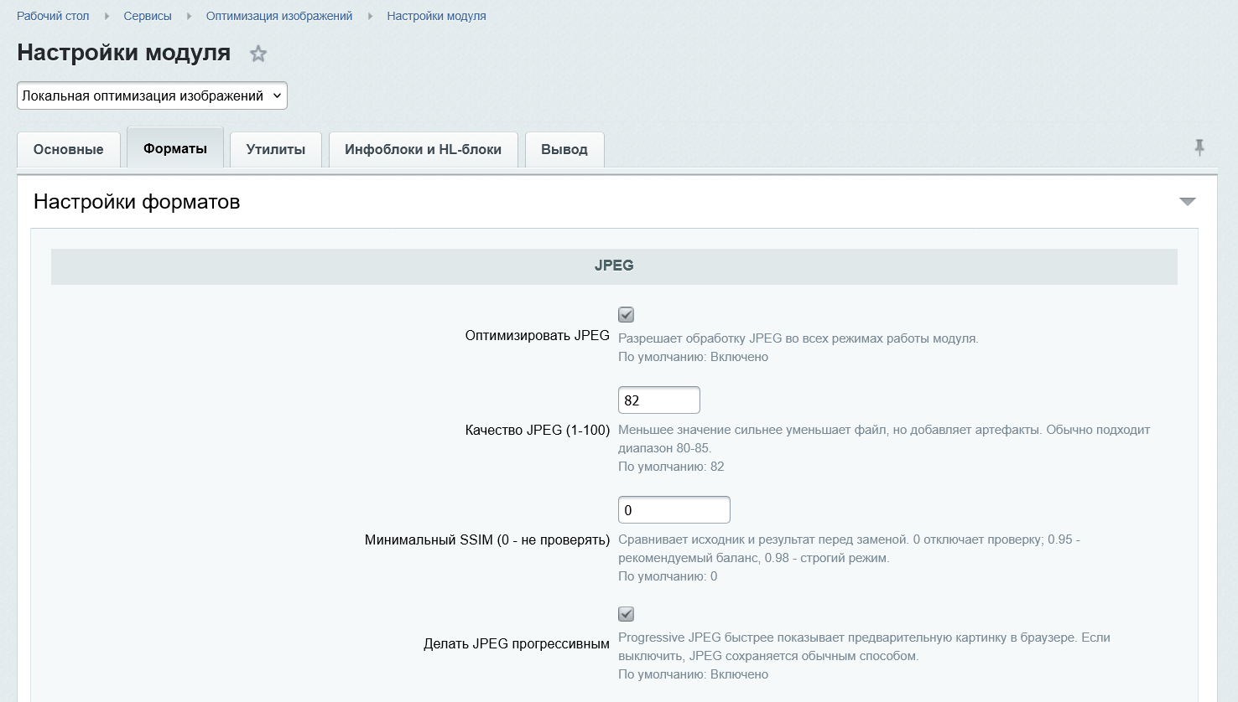Image resolution: width=1238 pixels, height=702 pixels.
Task: Toggle the Оптимизировать JPEG checkbox
Action: tap(626, 315)
